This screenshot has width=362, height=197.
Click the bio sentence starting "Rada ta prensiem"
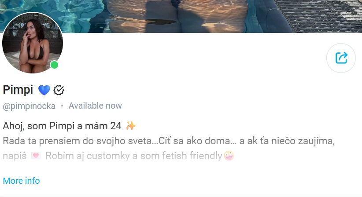point(81,141)
